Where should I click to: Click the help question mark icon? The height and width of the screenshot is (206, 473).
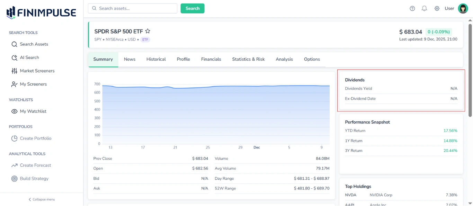point(412,9)
